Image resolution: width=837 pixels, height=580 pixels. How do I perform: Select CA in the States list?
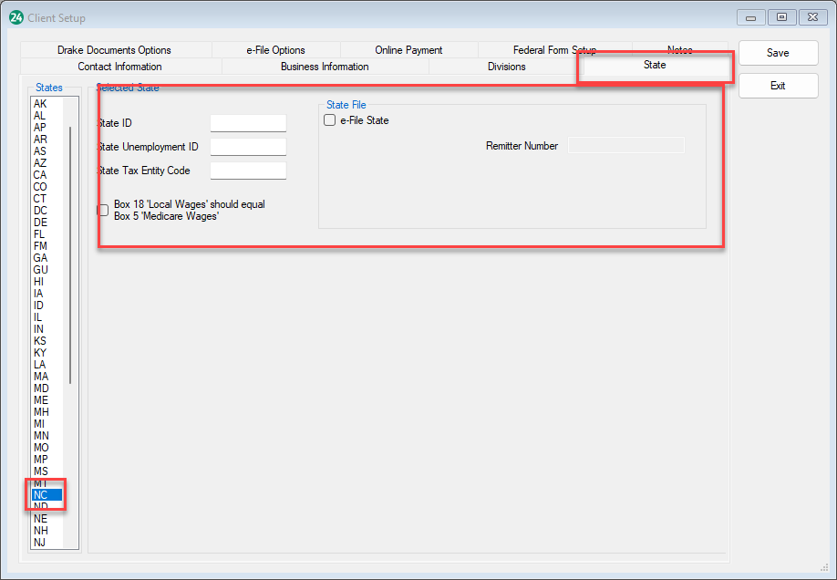41,175
